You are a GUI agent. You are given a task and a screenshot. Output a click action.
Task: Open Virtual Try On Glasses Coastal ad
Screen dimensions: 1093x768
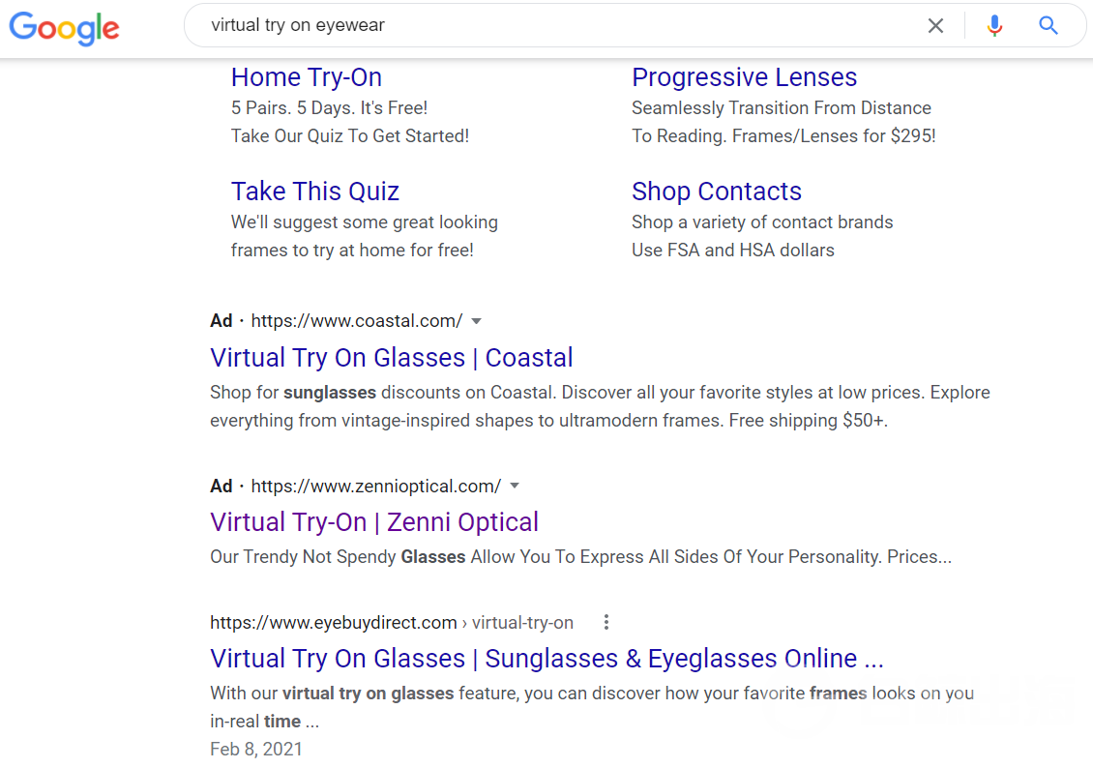391,358
